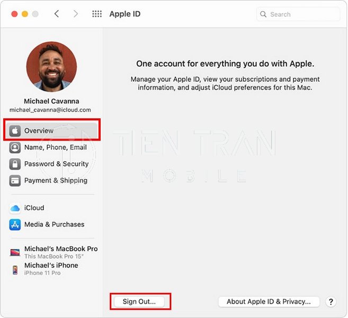
Task: Click the magnifying glass search icon
Action: (263, 14)
